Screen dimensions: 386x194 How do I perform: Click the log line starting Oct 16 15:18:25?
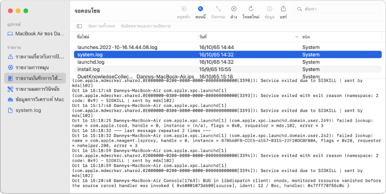(x=222, y=123)
